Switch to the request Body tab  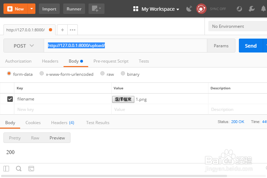click(x=76, y=61)
